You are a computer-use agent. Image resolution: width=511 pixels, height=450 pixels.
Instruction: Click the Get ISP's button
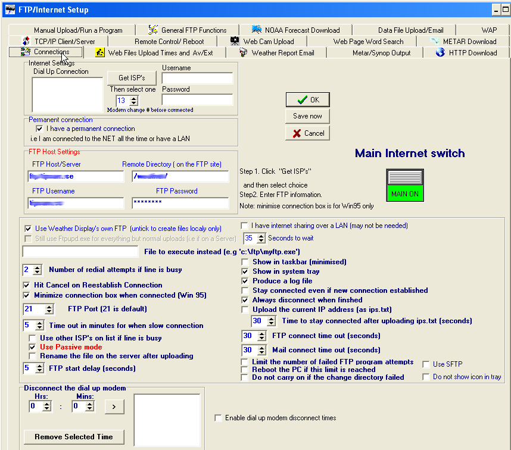(x=132, y=78)
